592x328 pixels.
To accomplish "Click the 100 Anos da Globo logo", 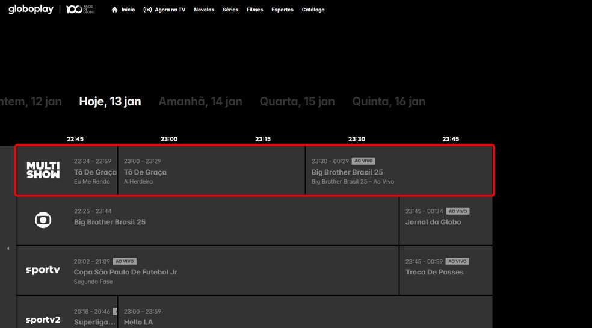I will pyautogui.click(x=80, y=10).
